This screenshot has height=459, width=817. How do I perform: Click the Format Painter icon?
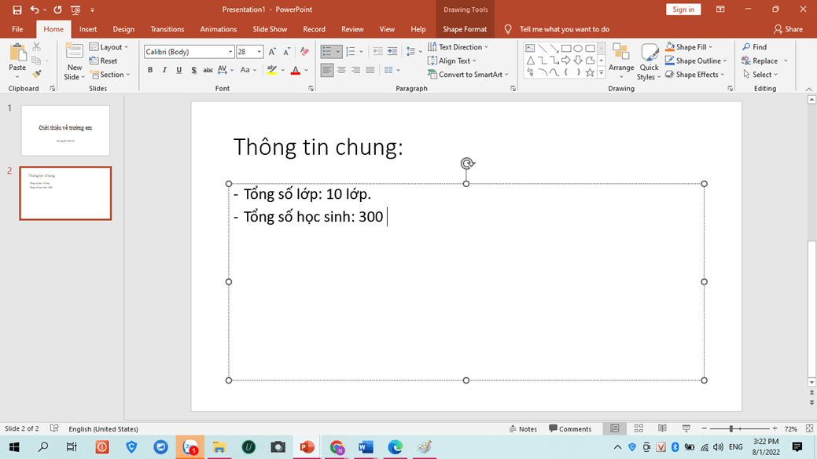[x=36, y=75]
